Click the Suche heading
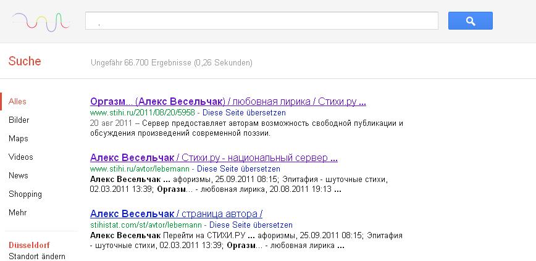Screen dimensions: 536x261 (25, 61)
